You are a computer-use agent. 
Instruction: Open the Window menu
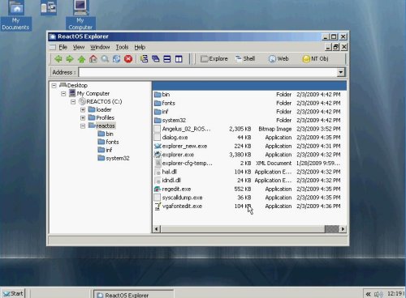(100, 47)
